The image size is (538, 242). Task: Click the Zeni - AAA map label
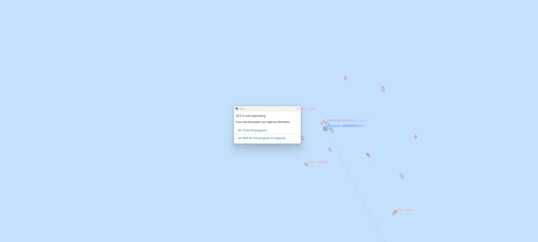pos(308,109)
